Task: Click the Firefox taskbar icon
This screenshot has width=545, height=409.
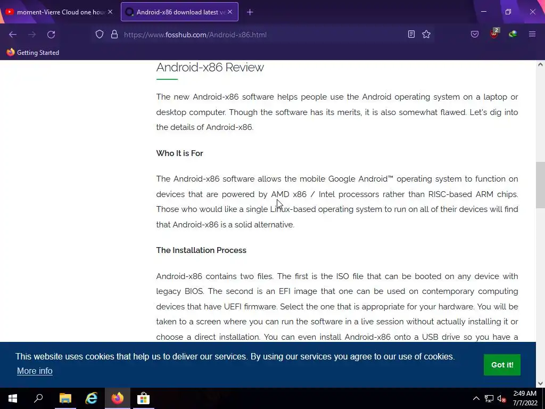Action: pyautogui.click(x=118, y=398)
